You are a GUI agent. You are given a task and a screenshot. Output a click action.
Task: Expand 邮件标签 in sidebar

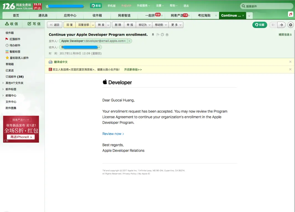point(3,89)
